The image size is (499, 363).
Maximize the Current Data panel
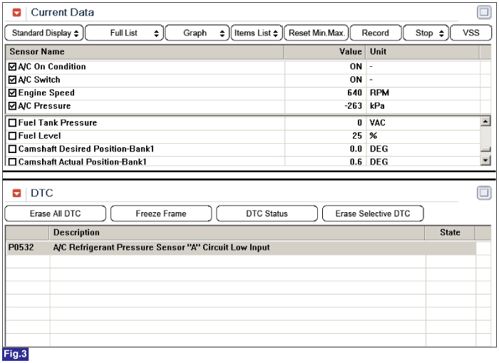pyautogui.click(x=484, y=12)
